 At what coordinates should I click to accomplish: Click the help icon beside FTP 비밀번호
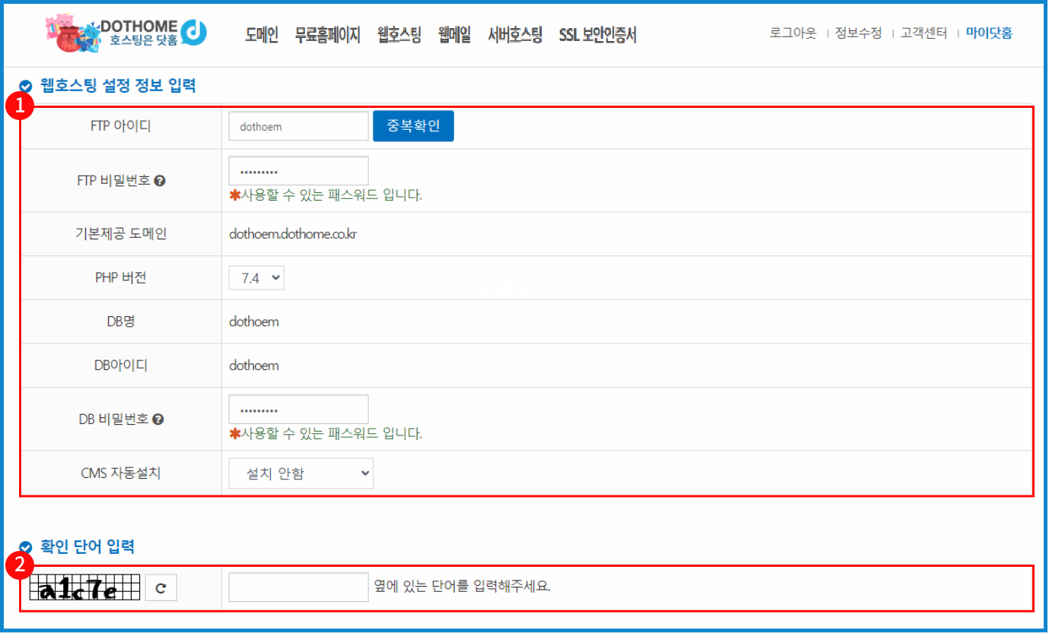(x=160, y=181)
